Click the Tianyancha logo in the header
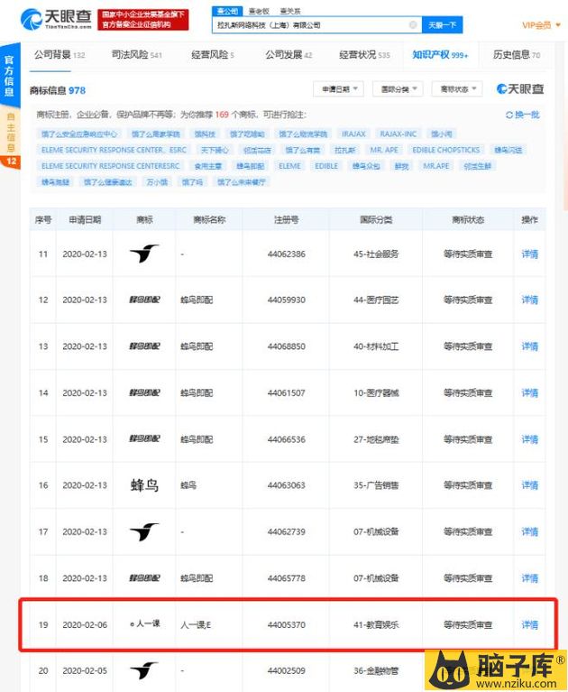The width and height of the screenshot is (568, 692). (56, 19)
